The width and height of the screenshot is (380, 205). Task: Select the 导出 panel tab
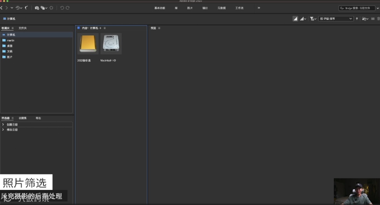[38, 118]
